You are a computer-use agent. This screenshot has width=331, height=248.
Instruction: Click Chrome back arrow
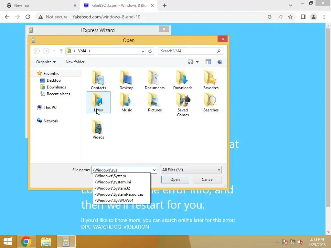(x=7, y=17)
